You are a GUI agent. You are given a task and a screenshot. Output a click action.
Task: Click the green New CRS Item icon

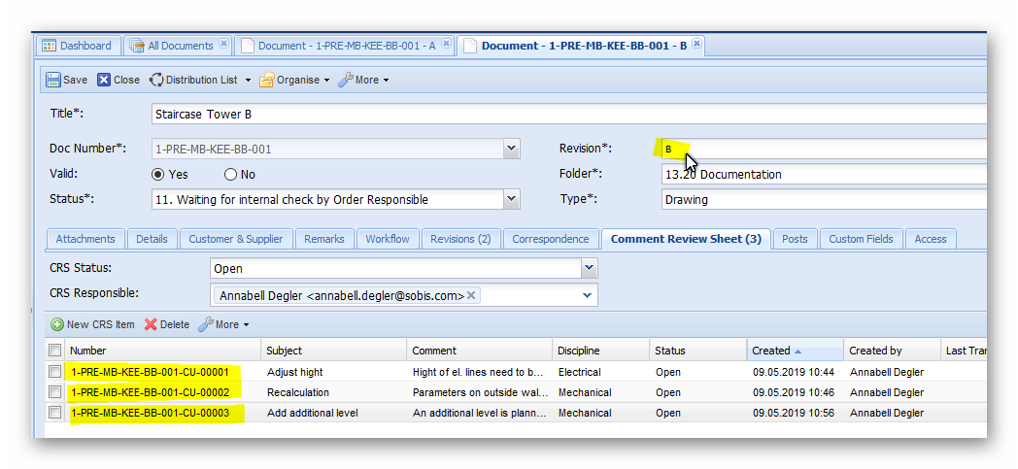pyautogui.click(x=57, y=324)
